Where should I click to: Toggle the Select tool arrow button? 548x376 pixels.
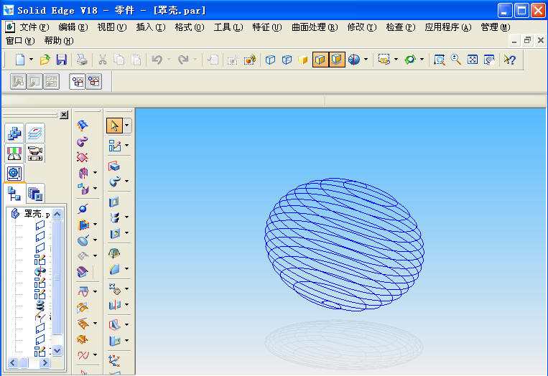115,126
